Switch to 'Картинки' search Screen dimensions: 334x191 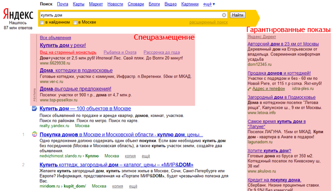[190, 4]
